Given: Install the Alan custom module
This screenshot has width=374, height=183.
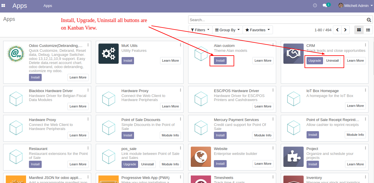Looking at the screenshot, I should pyautogui.click(x=220, y=61).
